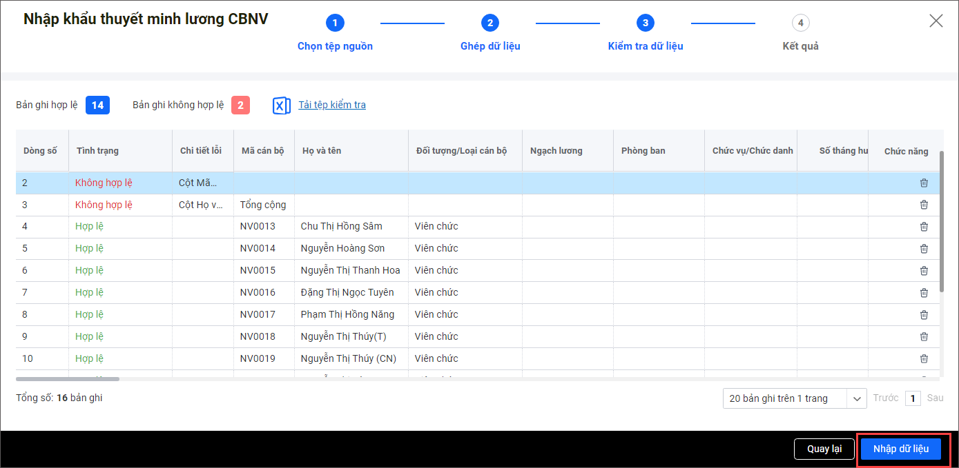This screenshot has height=468, width=959.
Task: Select step 3 Kiểm tra dữ liệu
Action: (646, 23)
